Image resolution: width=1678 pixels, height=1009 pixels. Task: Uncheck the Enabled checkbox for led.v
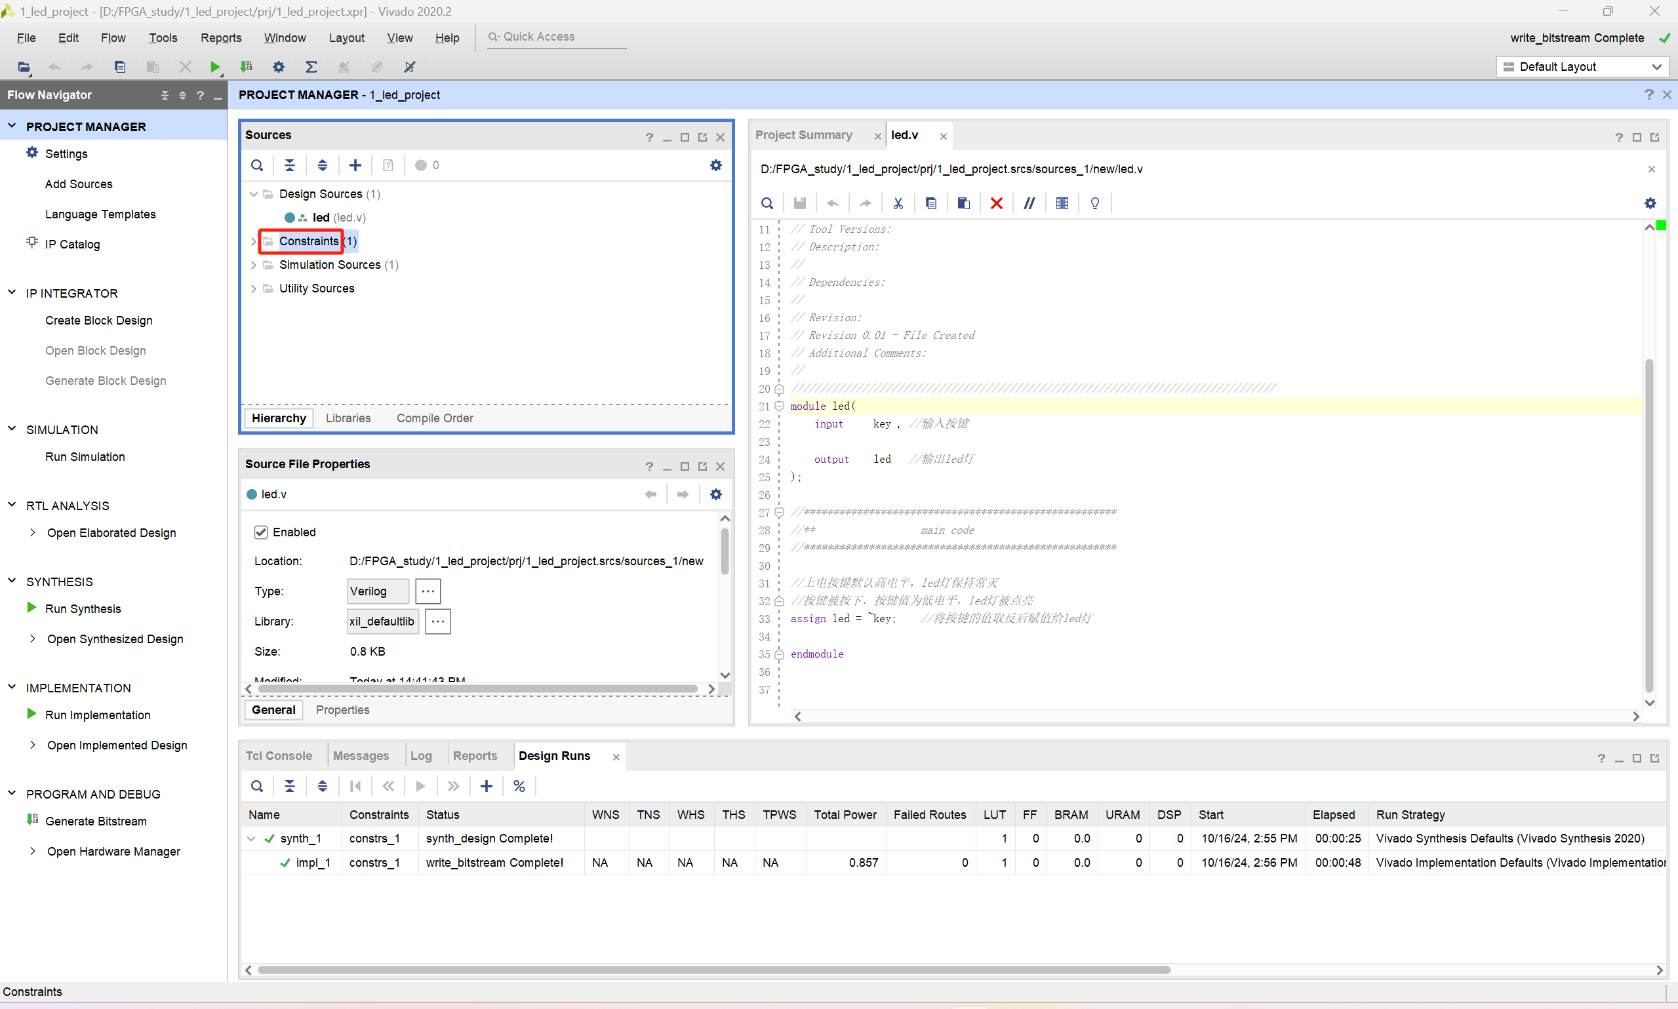pyautogui.click(x=261, y=532)
